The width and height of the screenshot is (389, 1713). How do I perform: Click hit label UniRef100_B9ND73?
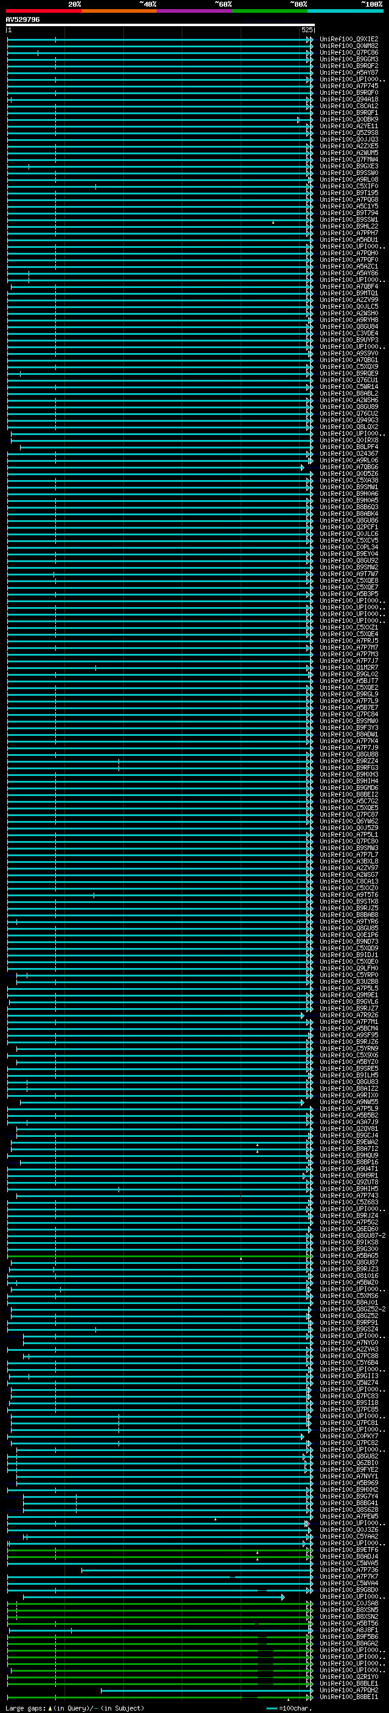click(x=349, y=942)
